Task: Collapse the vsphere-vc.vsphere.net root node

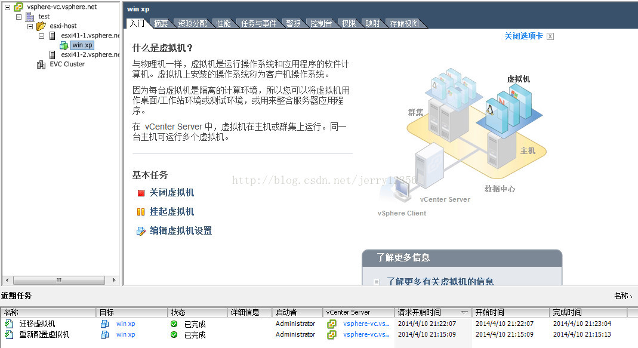Action: click(7, 7)
